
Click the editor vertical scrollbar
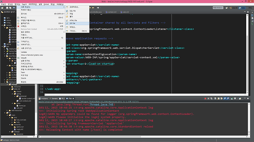tap(247, 53)
